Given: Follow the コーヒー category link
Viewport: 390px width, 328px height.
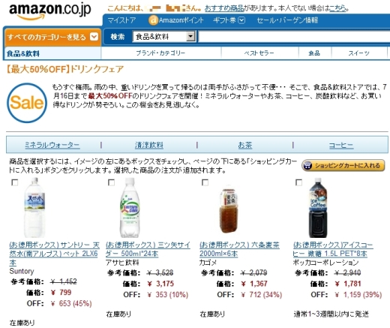Looking at the screenshot, I should click(x=341, y=145).
